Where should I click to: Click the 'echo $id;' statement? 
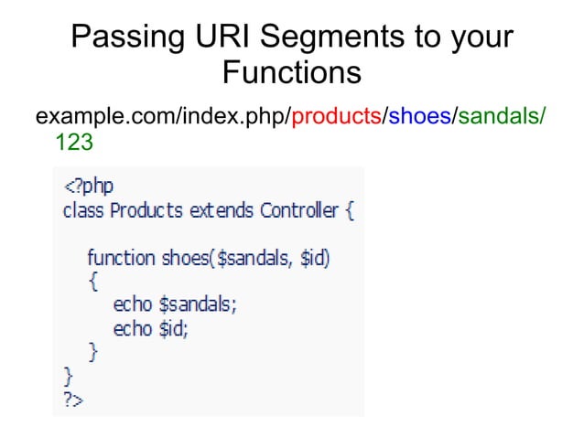tap(151, 329)
